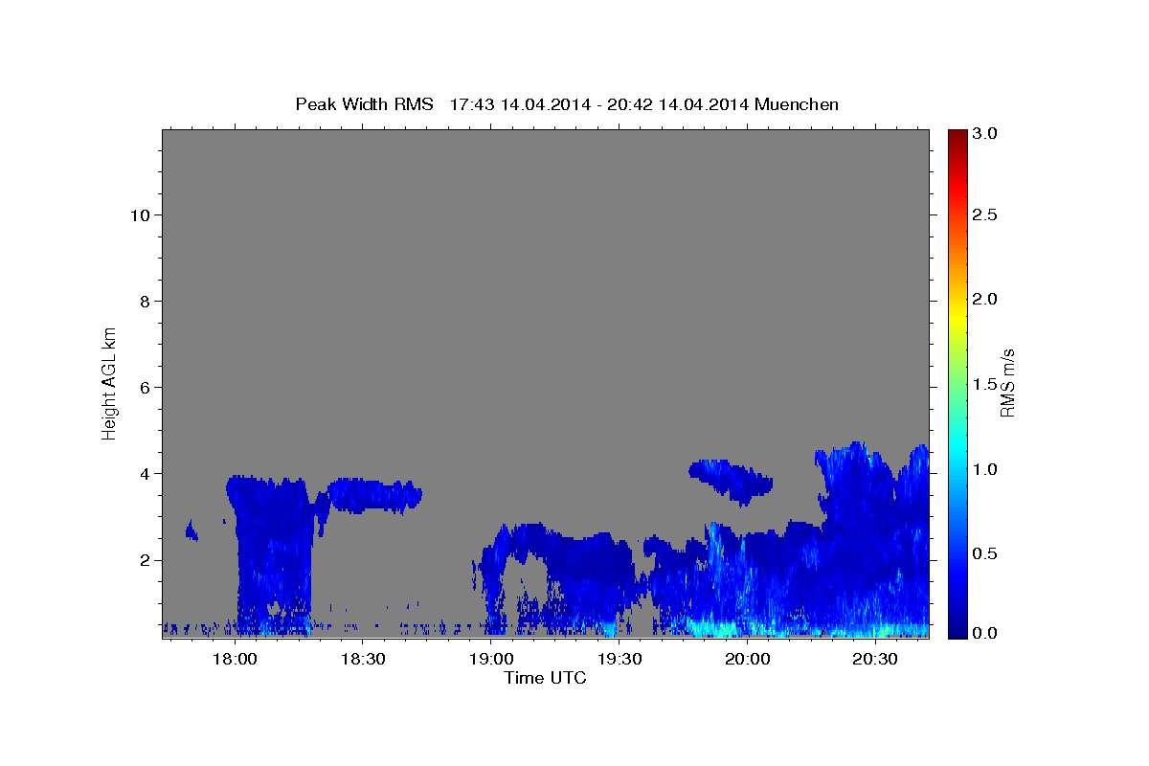Click the colorbar value 2.0

[x=985, y=300]
